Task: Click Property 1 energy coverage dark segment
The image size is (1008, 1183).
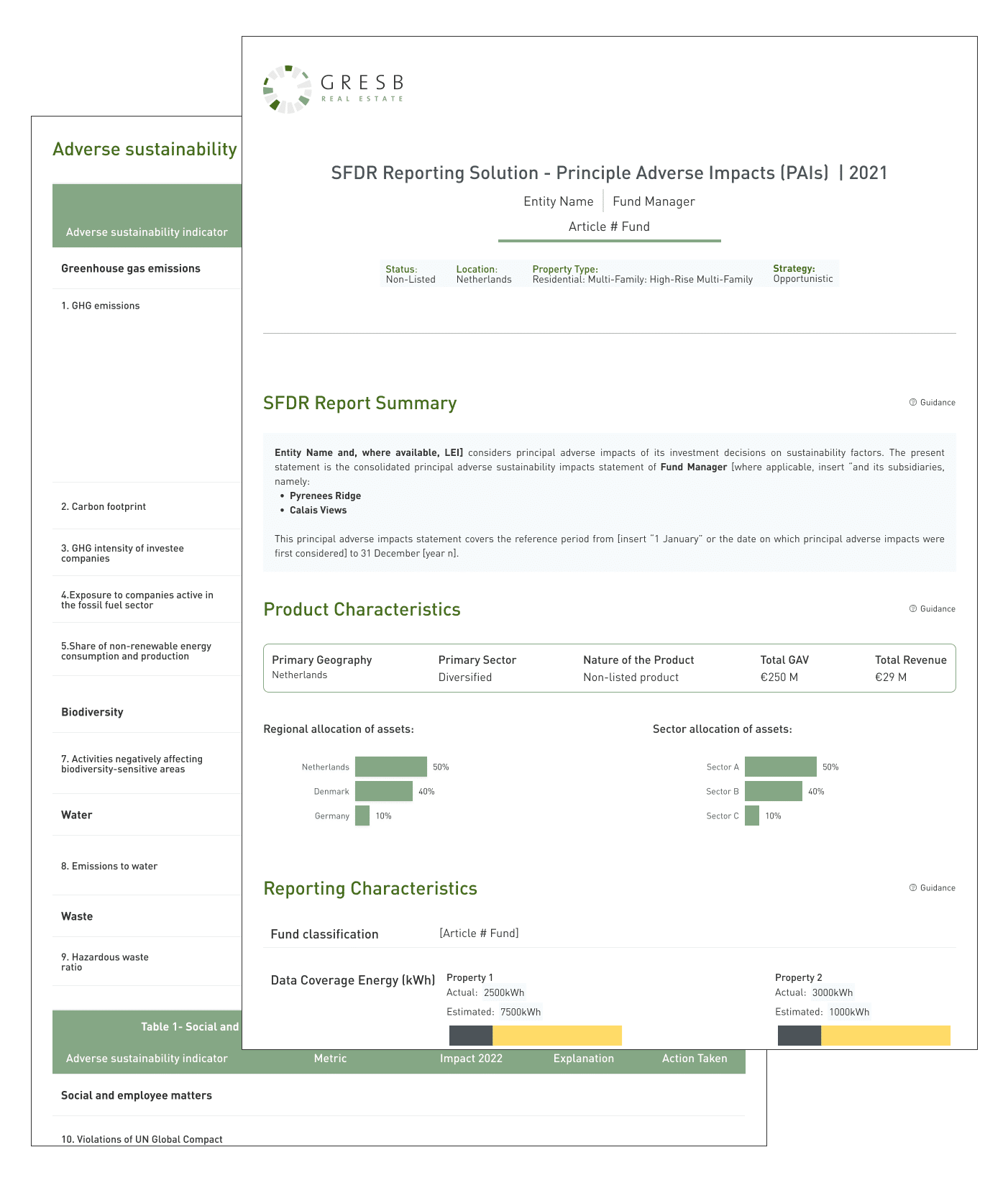Action: [471, 1036]
